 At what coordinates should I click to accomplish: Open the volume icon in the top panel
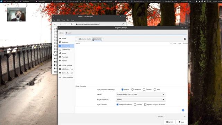pyautogui.click(x=210, y=1)
